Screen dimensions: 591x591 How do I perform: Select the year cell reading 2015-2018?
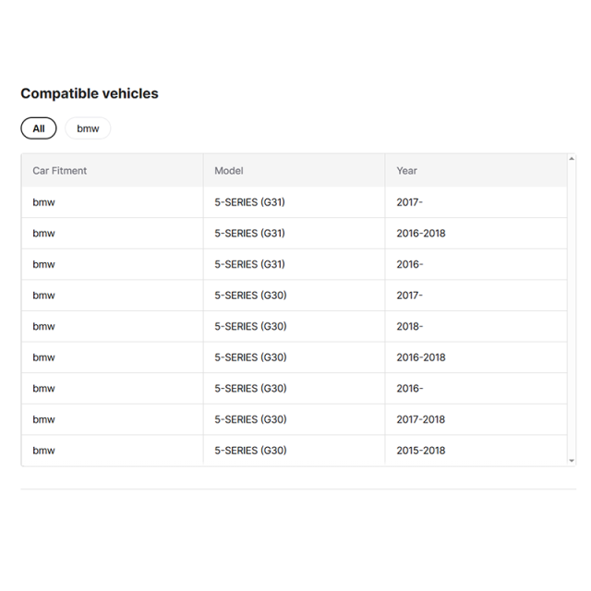click(x=421, y=451)
